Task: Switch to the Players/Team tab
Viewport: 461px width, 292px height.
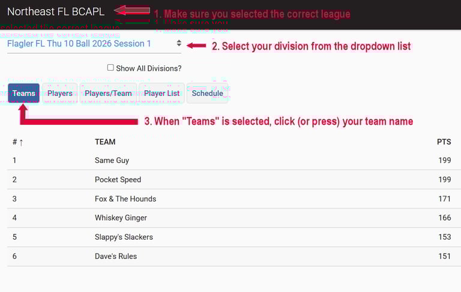Action: click(108, 94)
